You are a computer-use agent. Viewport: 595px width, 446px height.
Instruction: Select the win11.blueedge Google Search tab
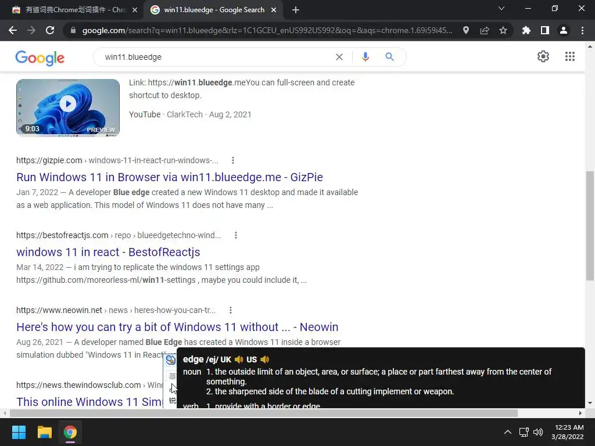214,10
